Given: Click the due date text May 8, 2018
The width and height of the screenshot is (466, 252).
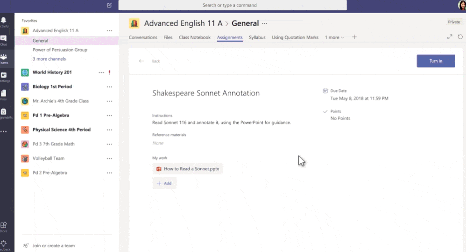Looking at the screenshot, I should point(360,99).
